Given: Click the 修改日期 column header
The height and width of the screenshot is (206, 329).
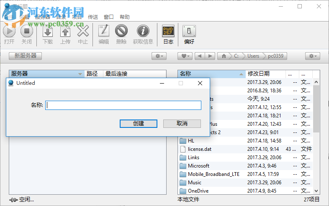Looking at the screenshot, I should (x=265, y=74).
